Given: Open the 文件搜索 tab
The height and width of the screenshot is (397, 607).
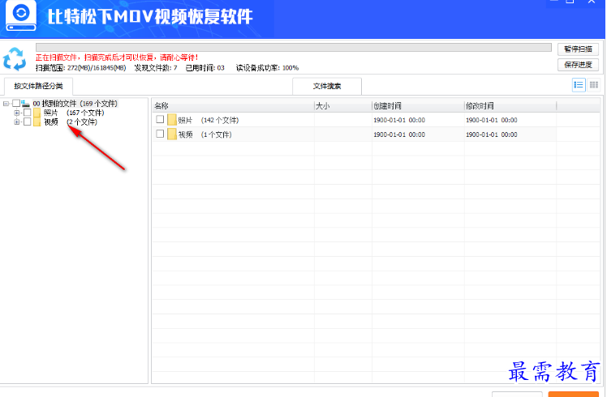Looking at the screenshot, I should click(x=327, y=86).
